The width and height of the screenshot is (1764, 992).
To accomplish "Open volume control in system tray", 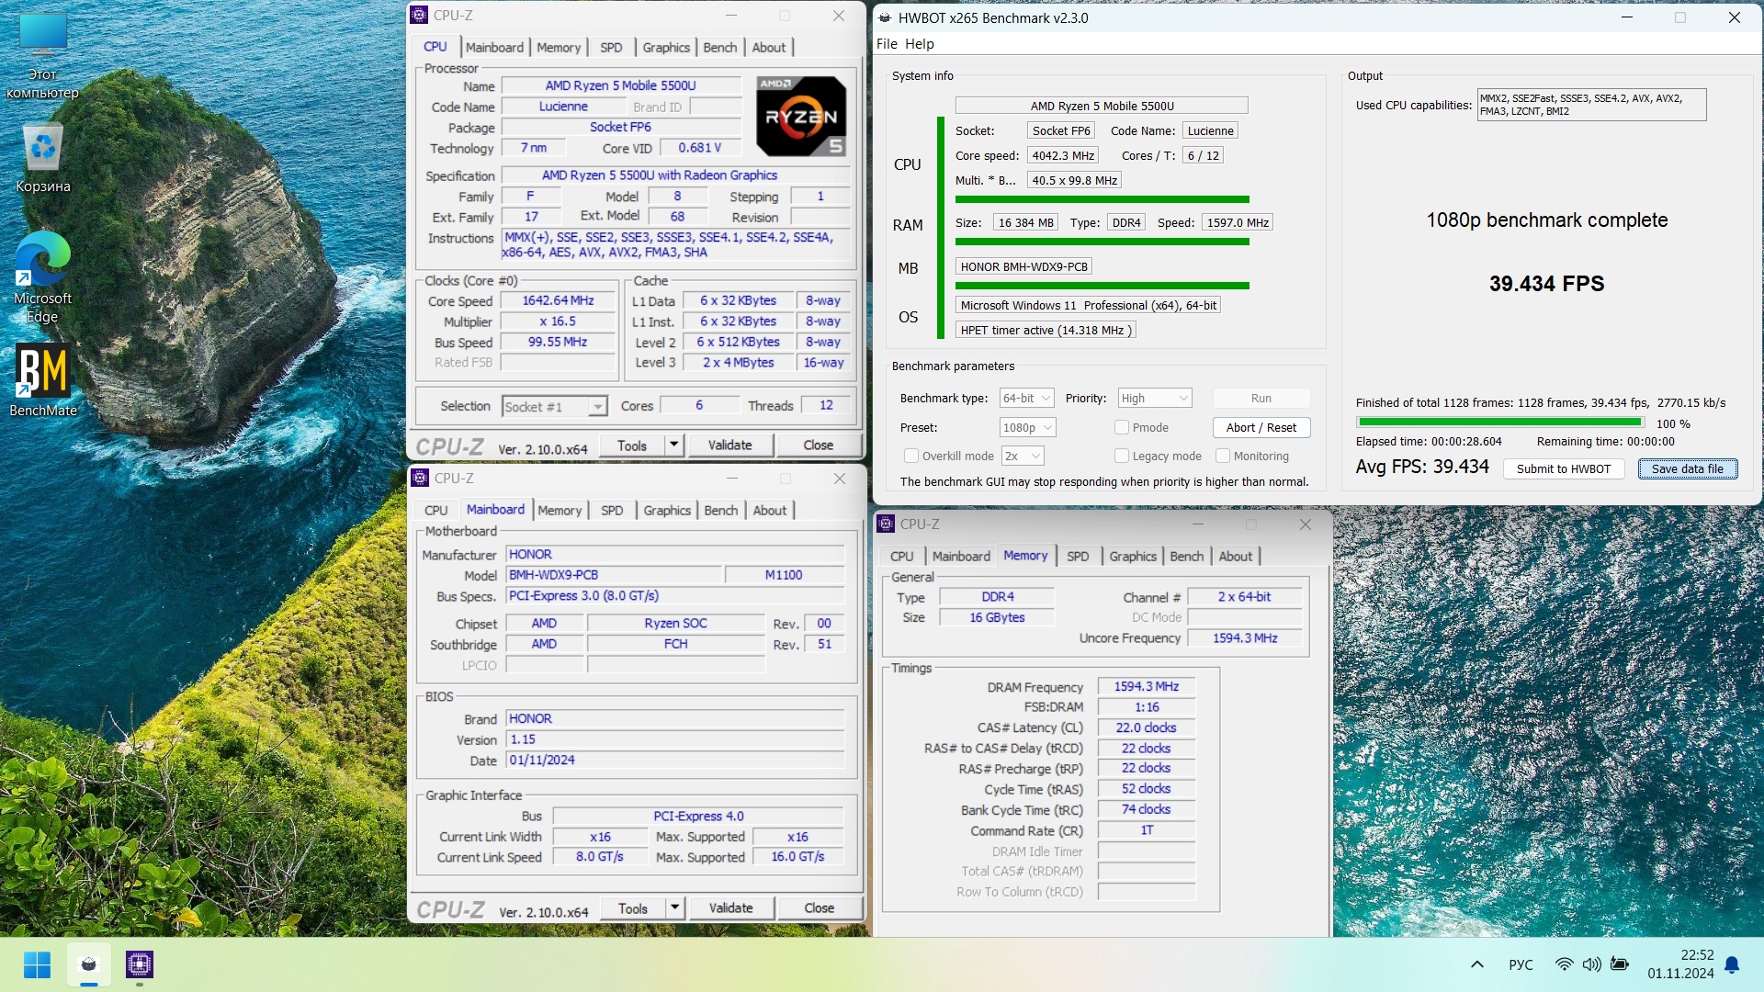I will click(x=1591, y=964).
